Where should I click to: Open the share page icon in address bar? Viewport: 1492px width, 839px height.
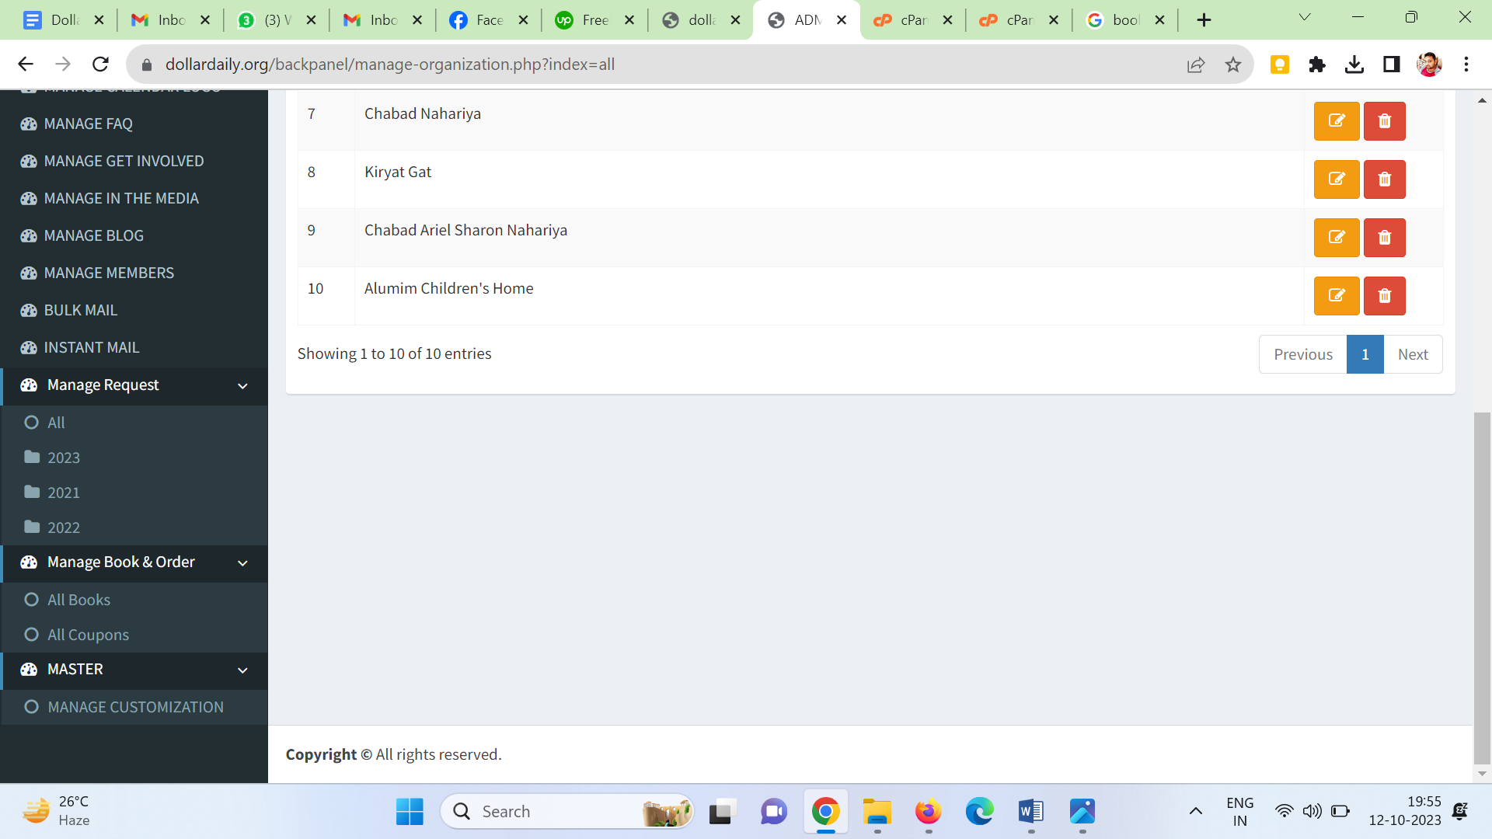[x=1195, y=64]
